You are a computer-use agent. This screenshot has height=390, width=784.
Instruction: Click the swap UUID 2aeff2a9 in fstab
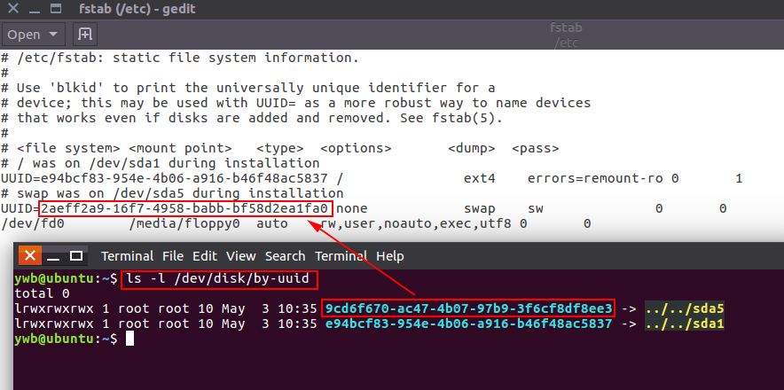(184, 208)
